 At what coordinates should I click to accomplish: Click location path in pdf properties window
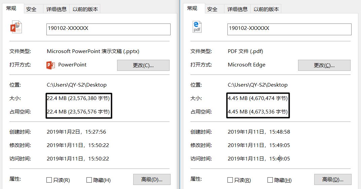tap(258, 85)
